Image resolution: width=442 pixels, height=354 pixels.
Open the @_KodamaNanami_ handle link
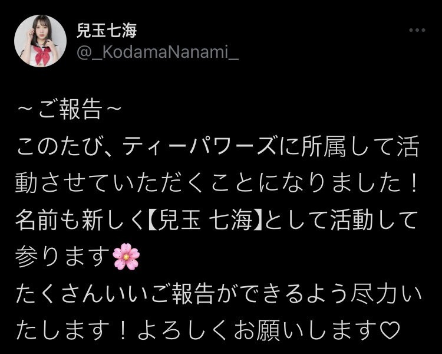(x=157, y=53)
